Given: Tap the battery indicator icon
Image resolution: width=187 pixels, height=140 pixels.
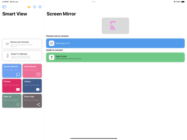Looking at the screenshot, I should point(183,2).
